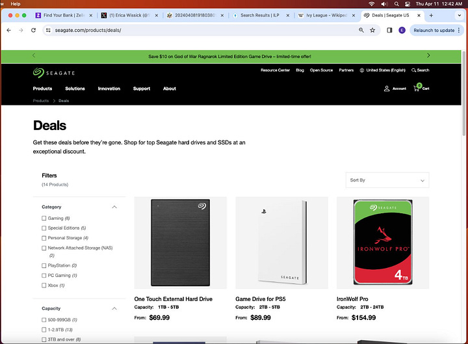
Task: Click the globe United States (English) selector
Action: point(383,70)
